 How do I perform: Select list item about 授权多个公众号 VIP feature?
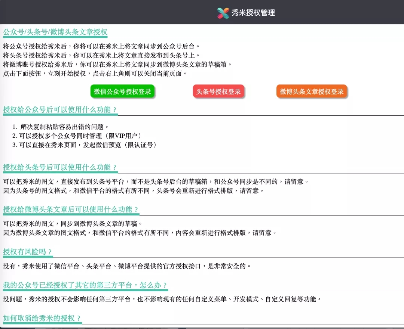click(80, 136)
